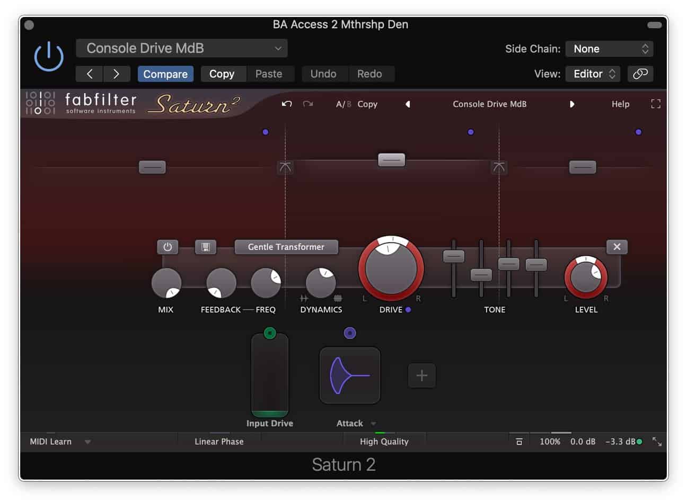687x503 pixels.
Task: Toggle the band power button
Action: click(x=168, y=247)
